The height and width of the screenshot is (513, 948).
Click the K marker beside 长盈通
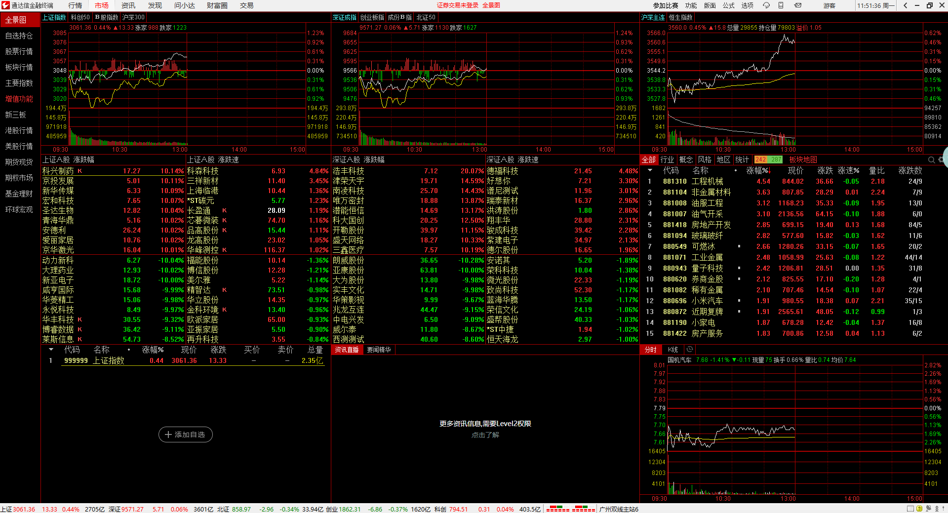coord(225,210)
